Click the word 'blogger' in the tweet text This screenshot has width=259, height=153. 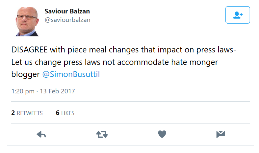click(x=25, y=74)
